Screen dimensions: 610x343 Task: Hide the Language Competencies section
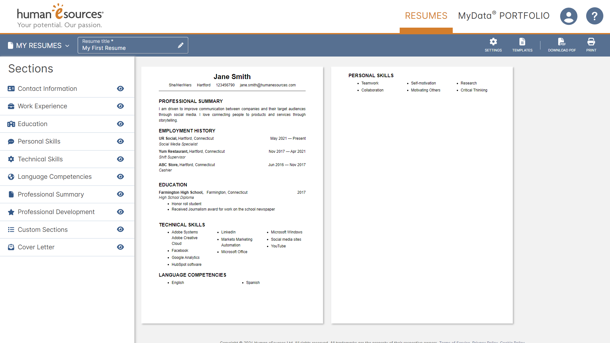click(x=120, y=177)
